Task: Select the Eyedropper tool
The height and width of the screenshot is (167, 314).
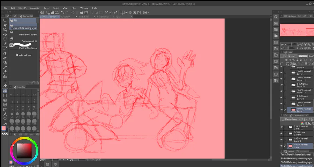Action: [5, 49]
